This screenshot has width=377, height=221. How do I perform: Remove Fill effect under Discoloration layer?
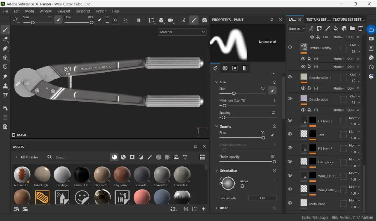(358, 110)
